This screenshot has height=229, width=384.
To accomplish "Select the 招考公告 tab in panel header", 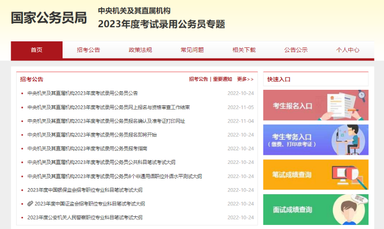I will click(x=198, y=79).
